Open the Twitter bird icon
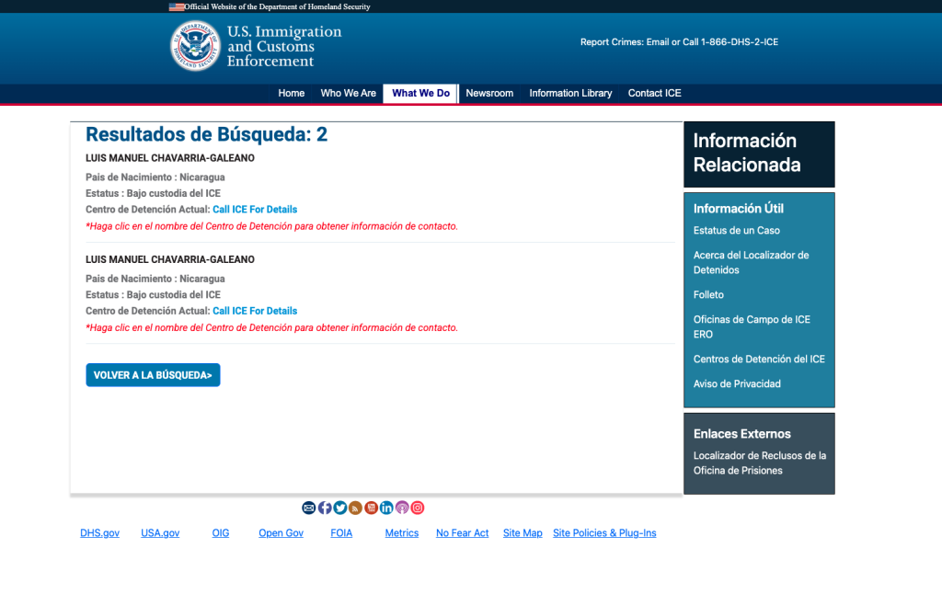This screenshot has height=594, width=942. coord(340,508)
